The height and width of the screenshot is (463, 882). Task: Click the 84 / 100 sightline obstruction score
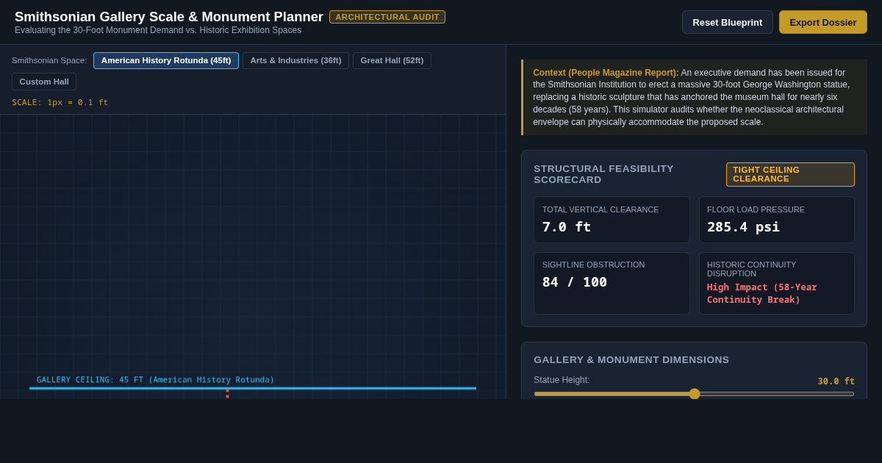click(575, 282)
